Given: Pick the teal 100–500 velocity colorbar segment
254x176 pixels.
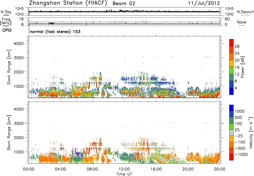Looking at the screenshot, I should [231, 120].
